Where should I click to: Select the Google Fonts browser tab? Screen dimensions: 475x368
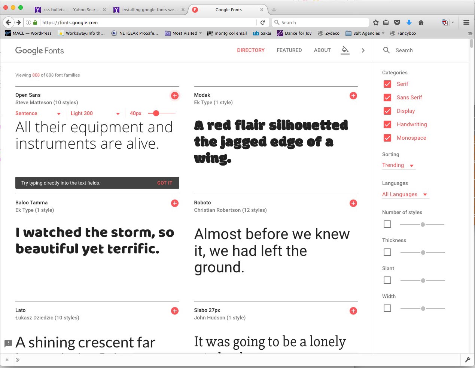click(228, 10)
